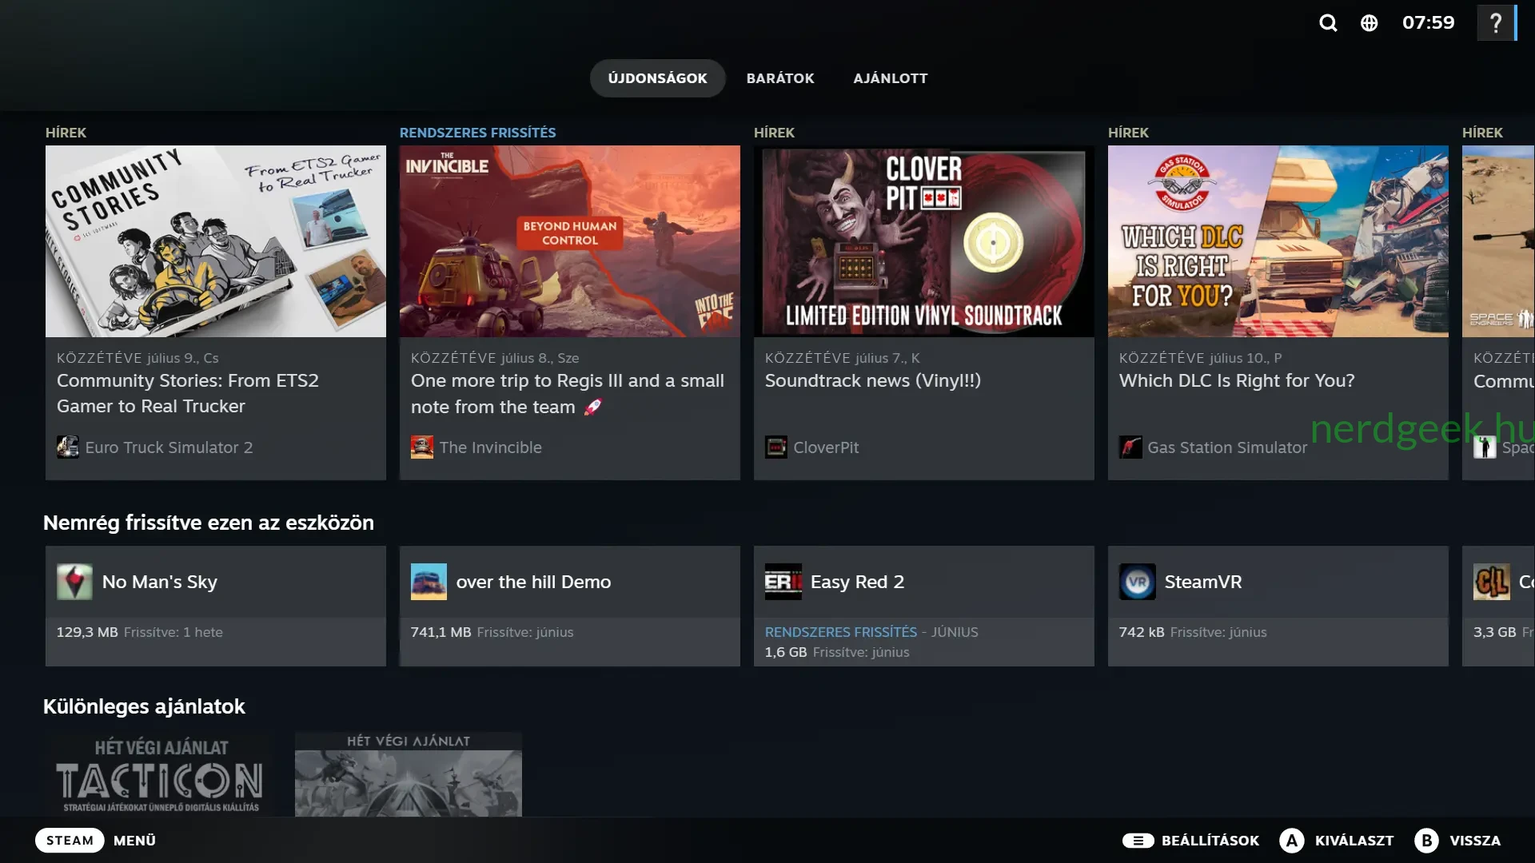Click the Közzétéve július 10., P date

1201,358
